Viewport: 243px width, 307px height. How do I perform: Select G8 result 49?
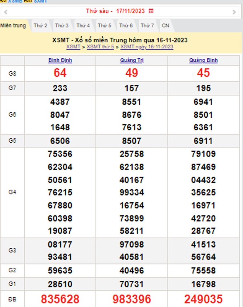point(132,73)
